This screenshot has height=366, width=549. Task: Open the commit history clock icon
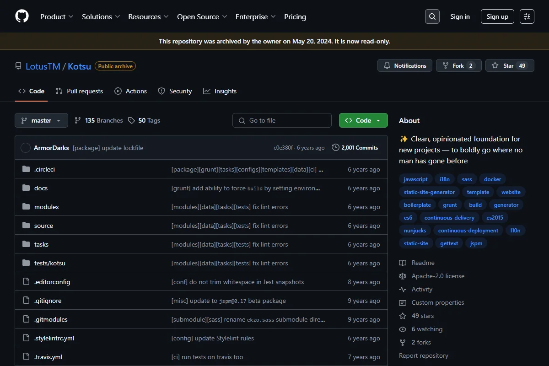click(336, 148)
